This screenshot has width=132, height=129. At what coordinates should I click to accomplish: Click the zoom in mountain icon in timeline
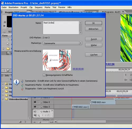[51, 122]
